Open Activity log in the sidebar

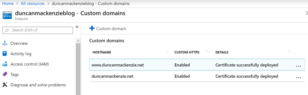21,54
